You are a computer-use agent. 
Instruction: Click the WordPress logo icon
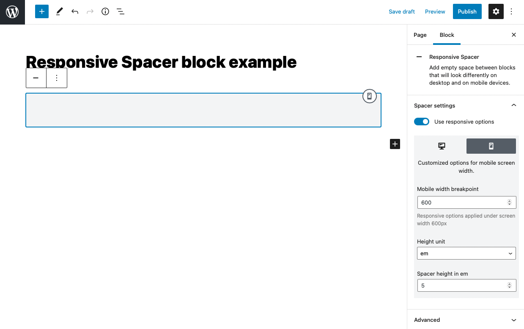click(x=12, y=11)
